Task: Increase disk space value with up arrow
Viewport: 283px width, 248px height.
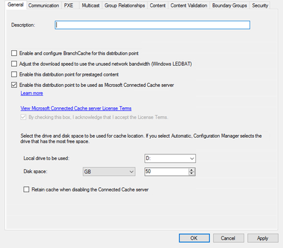Action: [192, 170]
